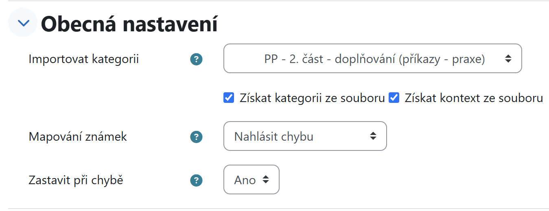Viewport: 549px width, 211px height.
Task: Uncheck the Získat kontext ze souboru checkbox
Action: pos(394,98)
